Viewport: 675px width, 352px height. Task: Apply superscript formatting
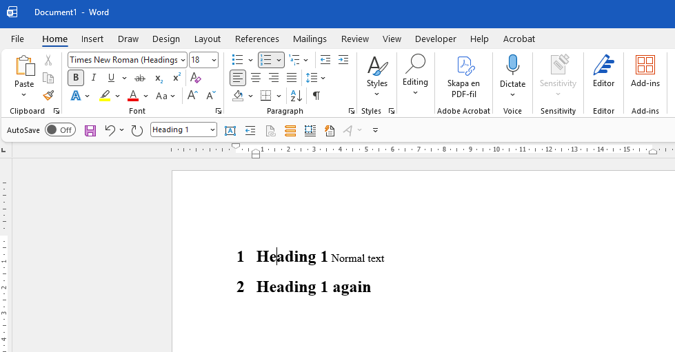177,78
